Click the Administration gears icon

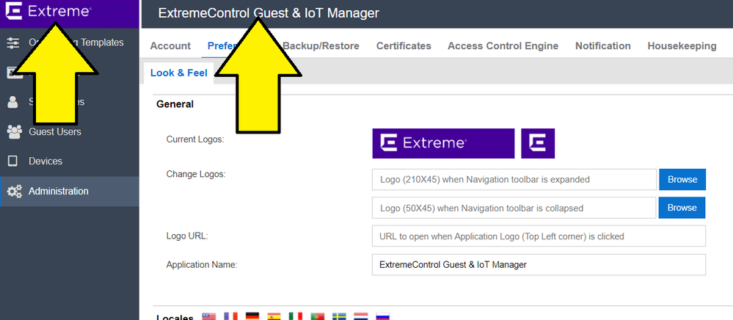click(x=14, y=192)
